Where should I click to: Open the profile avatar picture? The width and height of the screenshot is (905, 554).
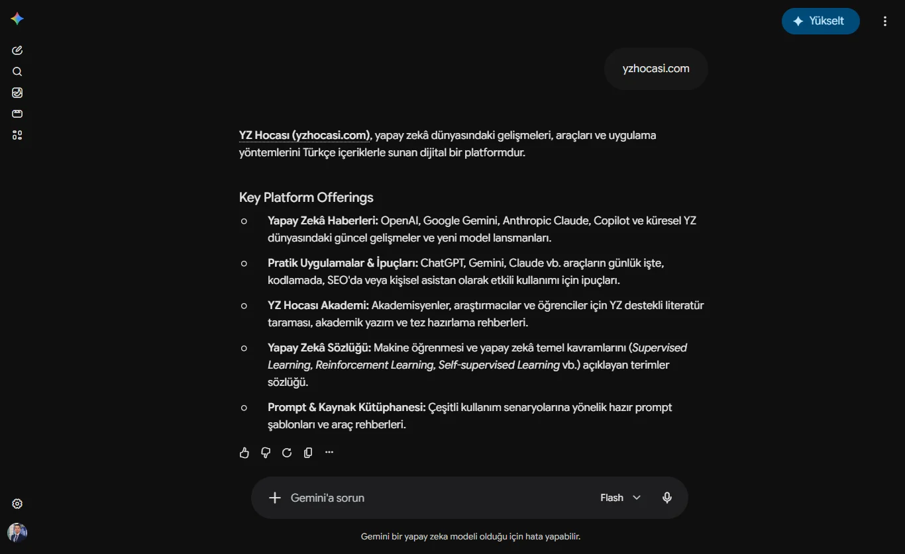[17, 533]
